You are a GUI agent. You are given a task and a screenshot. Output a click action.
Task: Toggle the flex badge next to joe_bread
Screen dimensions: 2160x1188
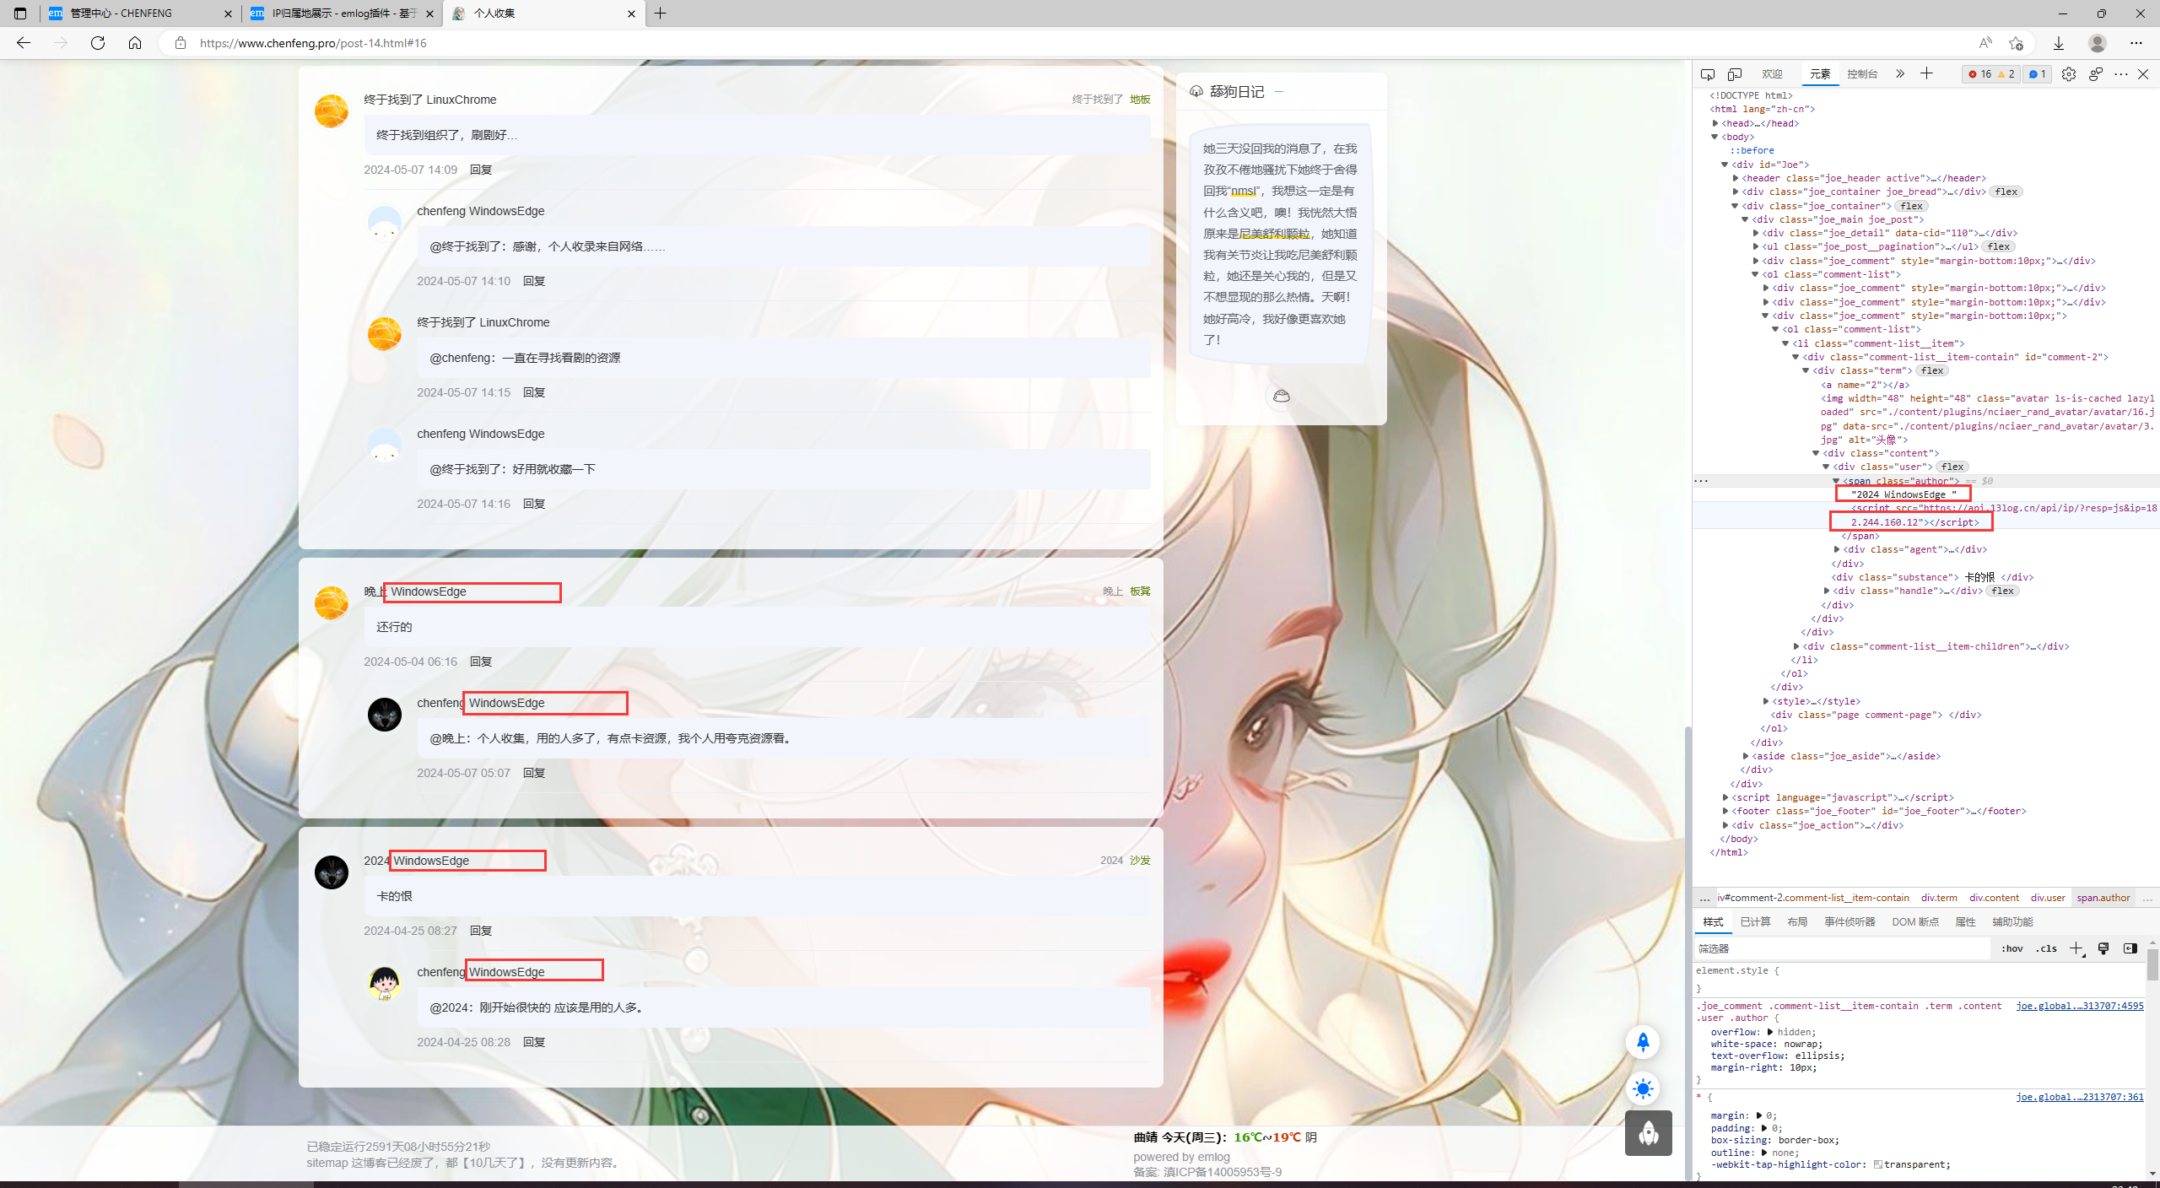(2006, 192)
